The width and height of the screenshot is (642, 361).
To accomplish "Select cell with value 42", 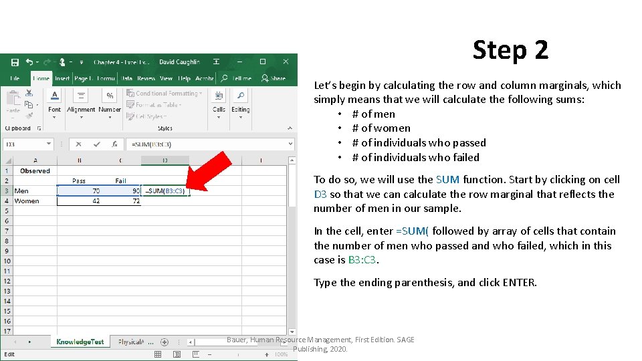I will tap(79, 201).
